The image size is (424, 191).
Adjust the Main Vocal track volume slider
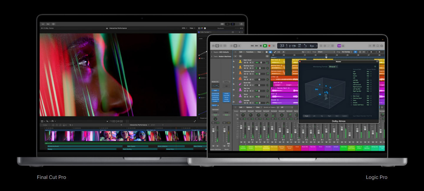tap(260, 63)
